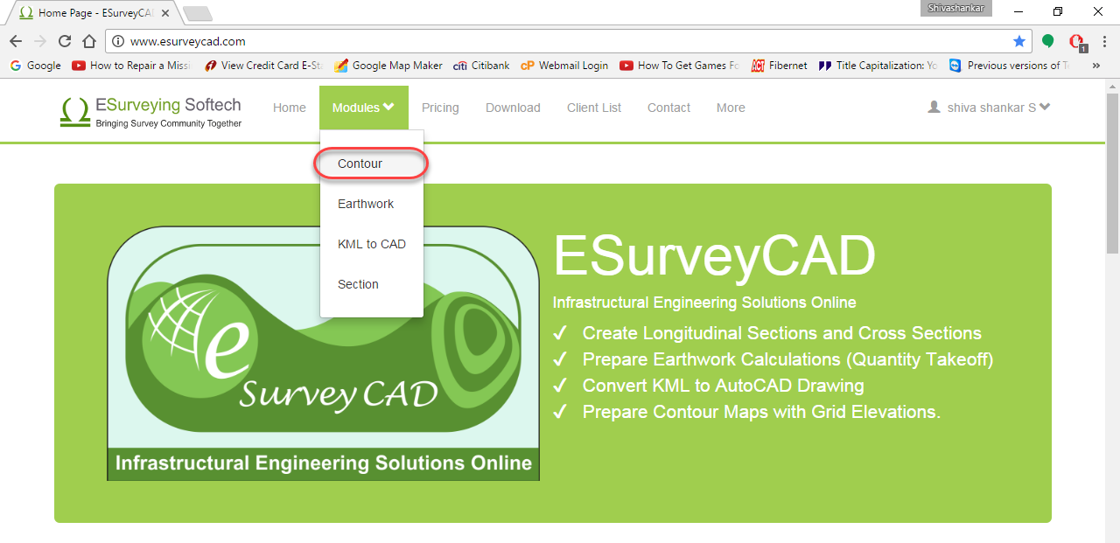1120x543 pixels.
Task: Open 'How To Get Games Fo' bookmark
Action: pyautogui.click(x=680, y=66)
